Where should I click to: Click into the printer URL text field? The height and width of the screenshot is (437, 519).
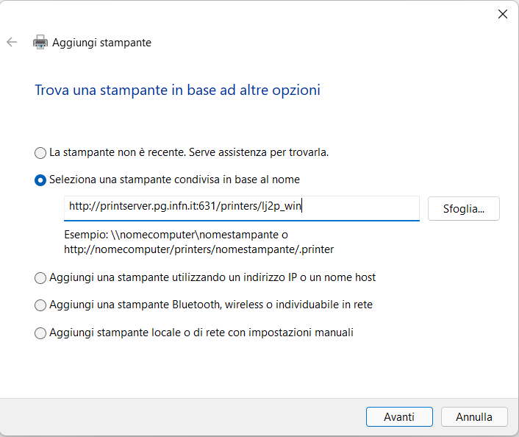click(x=242, y=208)
